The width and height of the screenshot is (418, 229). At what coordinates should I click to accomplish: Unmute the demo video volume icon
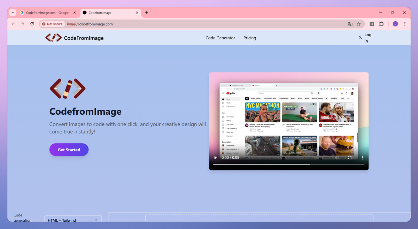(337, 158)
